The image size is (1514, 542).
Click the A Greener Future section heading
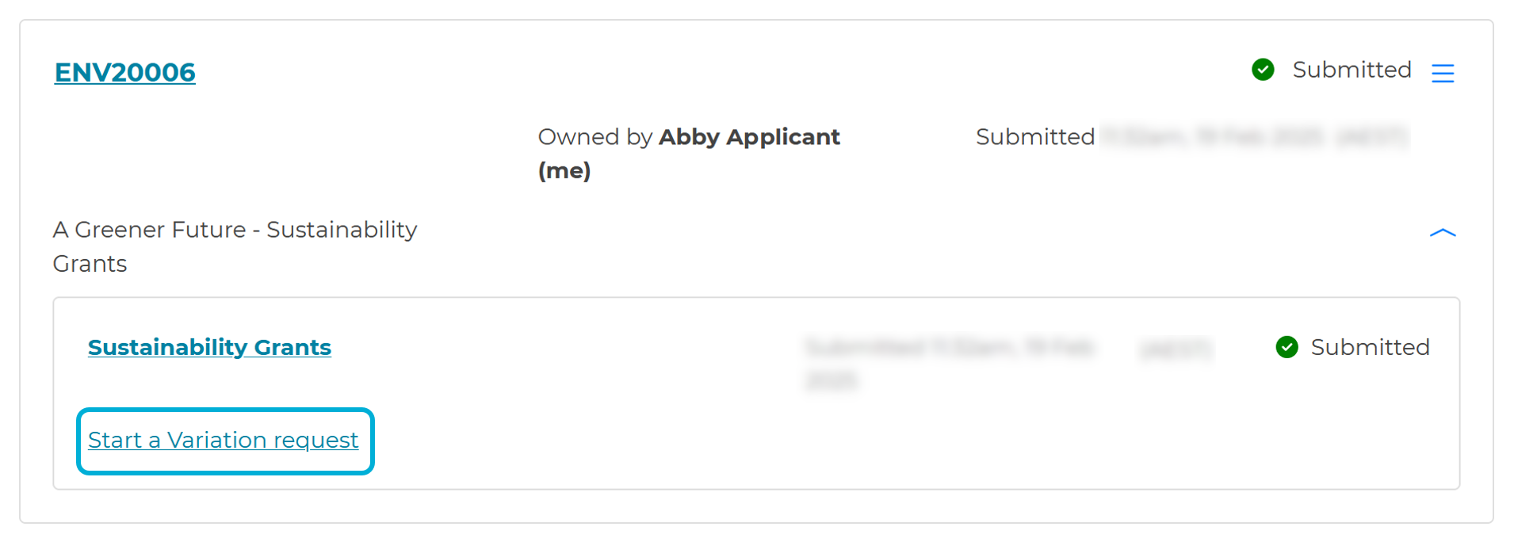(235, 246)
